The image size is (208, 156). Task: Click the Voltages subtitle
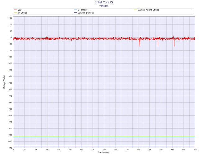point(104,6)
